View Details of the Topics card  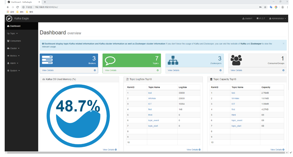click(111, 70)
